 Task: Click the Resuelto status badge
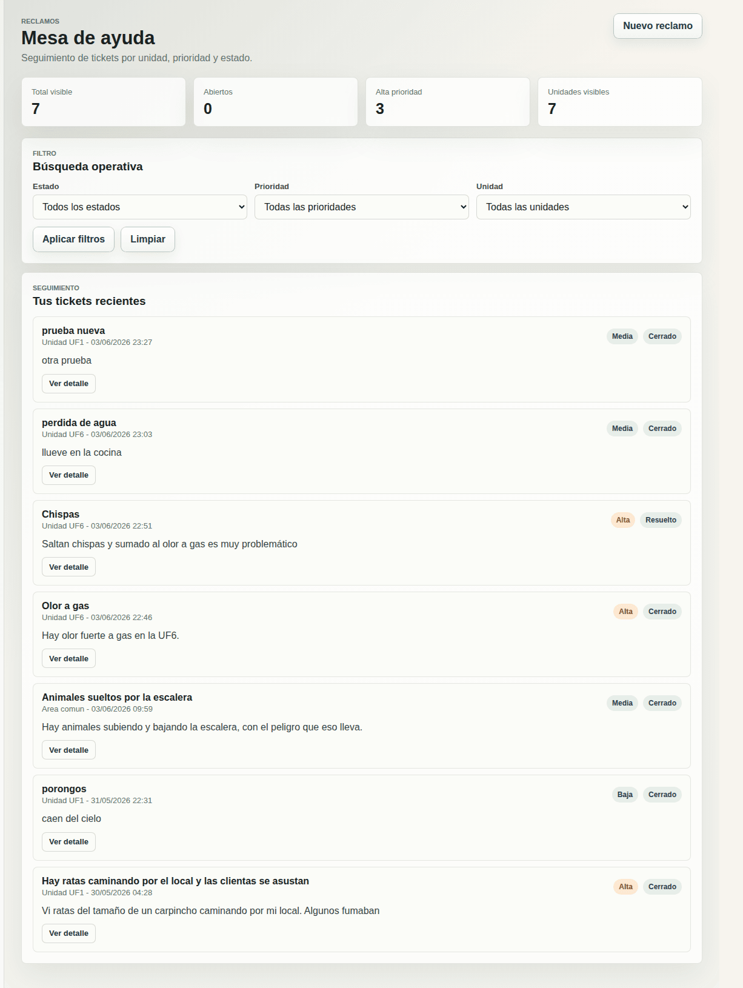point(661,520)
